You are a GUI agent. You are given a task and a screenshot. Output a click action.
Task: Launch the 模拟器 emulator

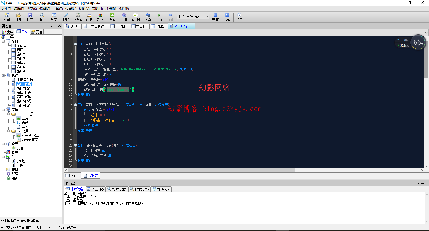[x=135, y=17]
